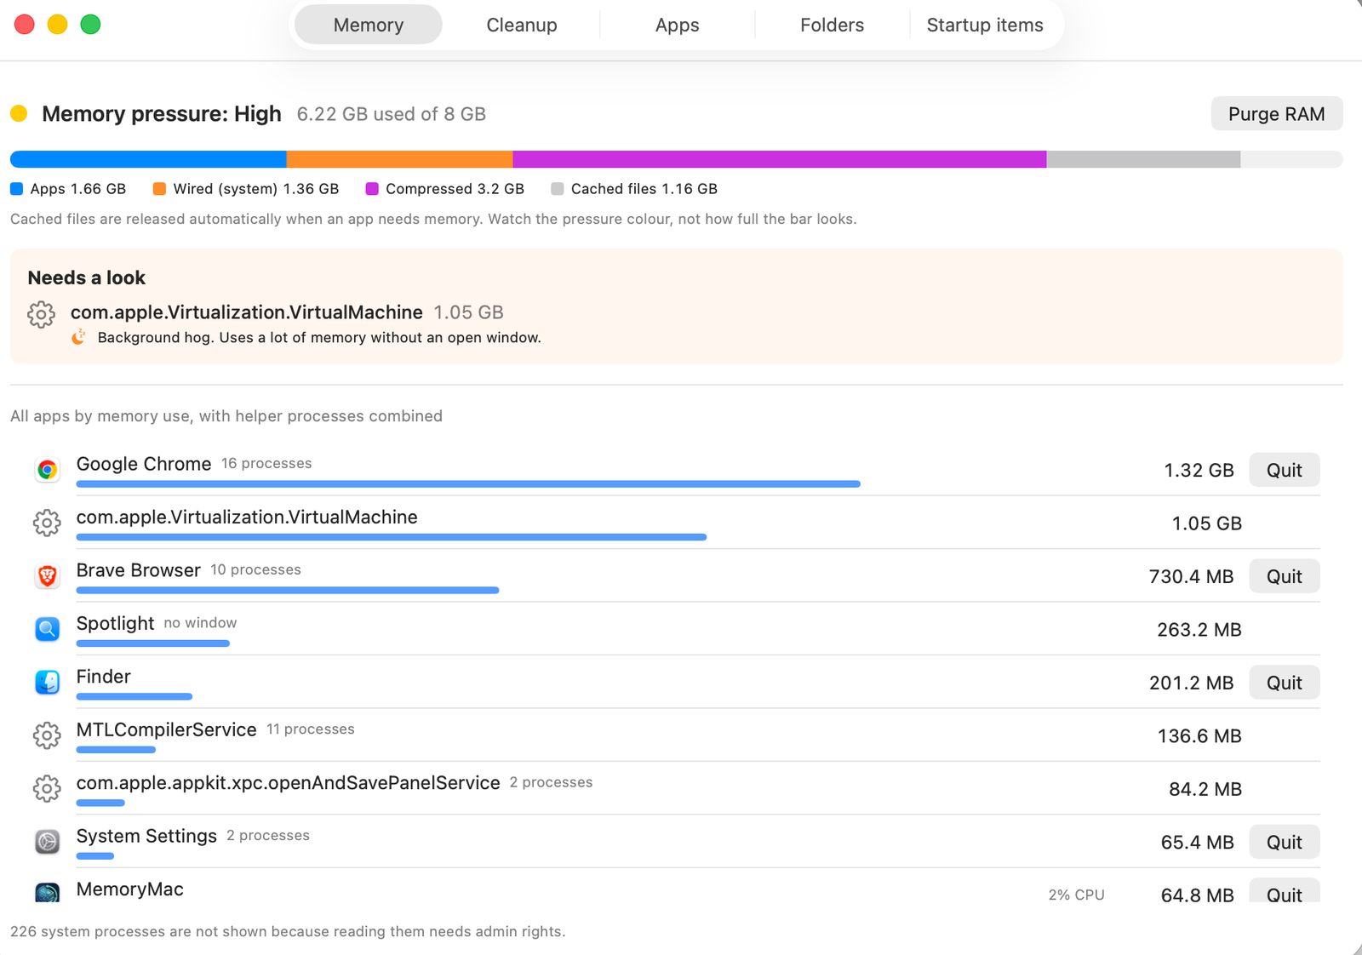Click the gear icon in Needs a look
This screenshot has height=955, width=1362.
pos(41,314)
